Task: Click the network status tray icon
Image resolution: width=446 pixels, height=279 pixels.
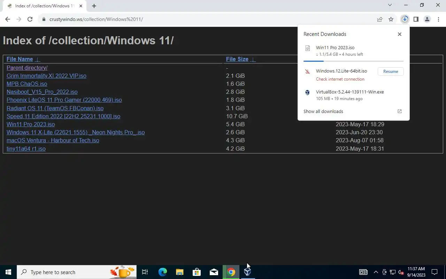Action: [x=393, y=272]
